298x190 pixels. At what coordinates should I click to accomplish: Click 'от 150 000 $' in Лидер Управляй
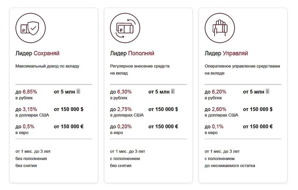pos(258,109)
